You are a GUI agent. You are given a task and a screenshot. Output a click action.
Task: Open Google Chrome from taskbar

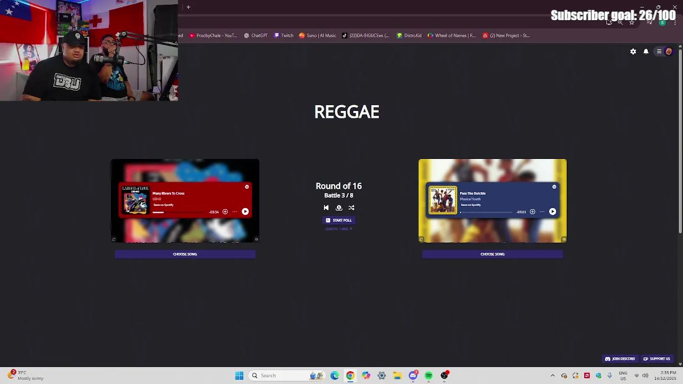click(x=350, y=375)
